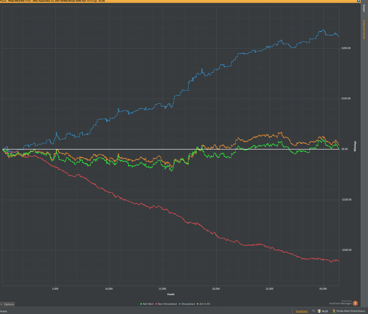The image size is (368, 314).
Task: Toggle the Net Won legend entry
Action: pyautogui.click(x=147, y=304)
